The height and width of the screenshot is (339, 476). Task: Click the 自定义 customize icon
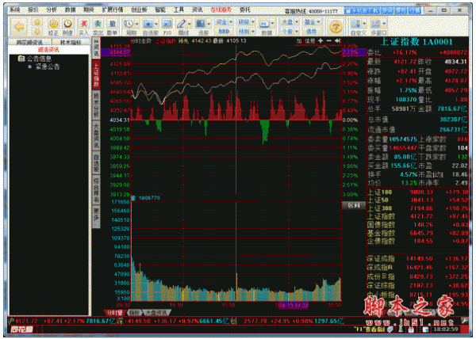[355, 24]
